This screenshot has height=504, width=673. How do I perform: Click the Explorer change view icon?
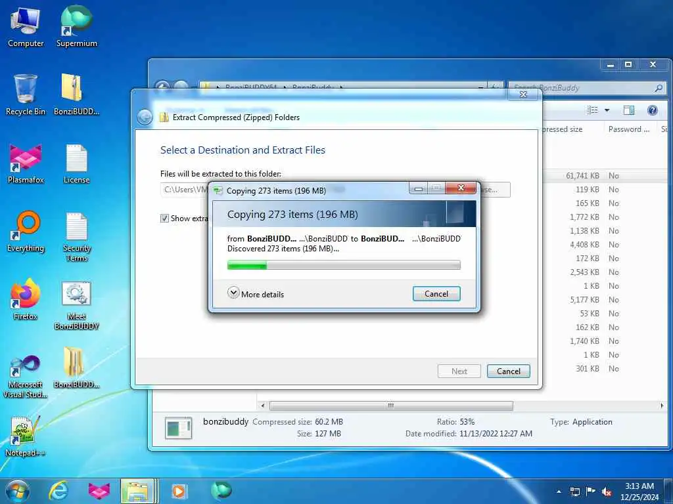coord(593,110)
